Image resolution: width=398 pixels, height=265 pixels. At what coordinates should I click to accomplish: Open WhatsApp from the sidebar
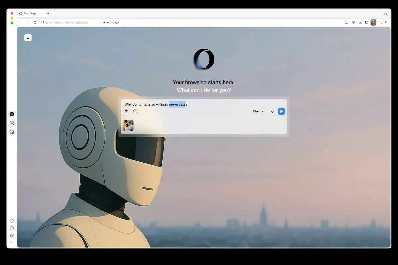[12, 123]
